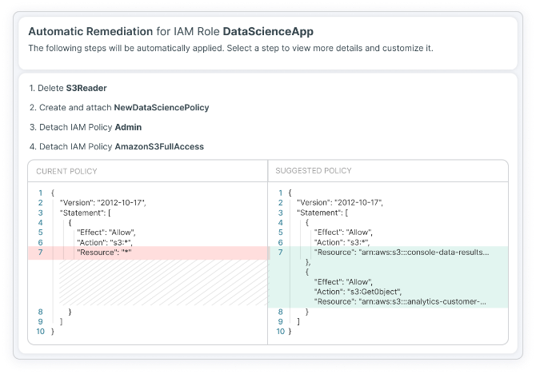The width and height of the screenshot is (536, 374).
Task: Click line number 1 in suggested policy gutter
Action: 279,193
